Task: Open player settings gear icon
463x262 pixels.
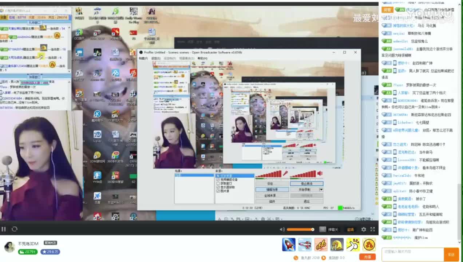Action: pos(363,229)
